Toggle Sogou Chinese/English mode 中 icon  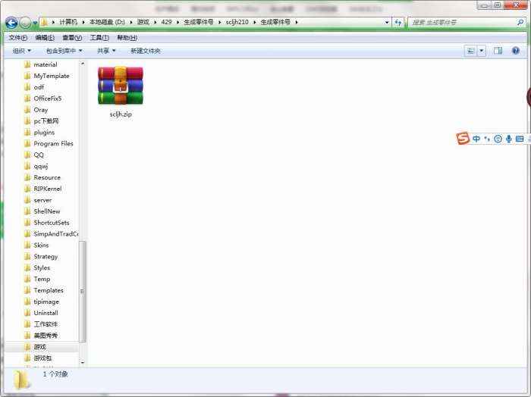476,139
